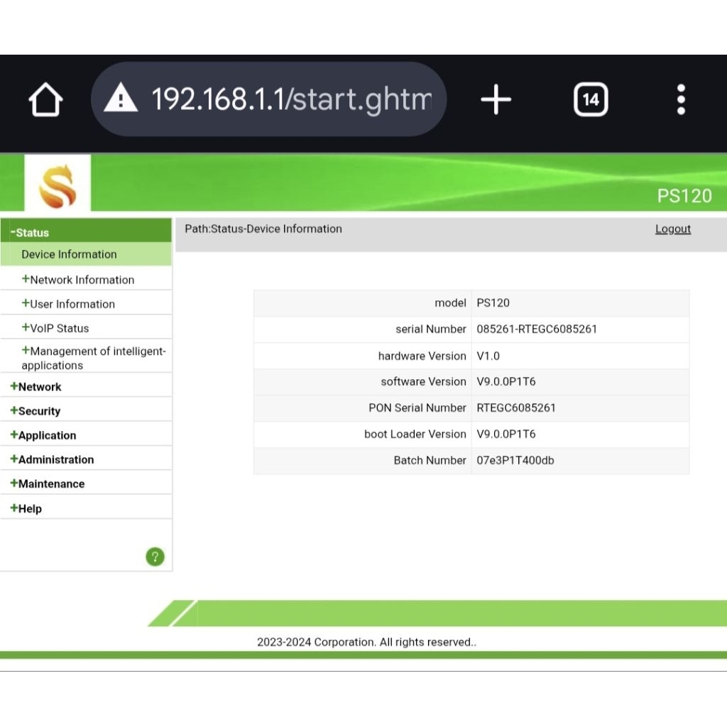Image resolution: width=727 pixels, height=727 pixels.
Task: Open the Network menu section
Action: pos(36,387)
